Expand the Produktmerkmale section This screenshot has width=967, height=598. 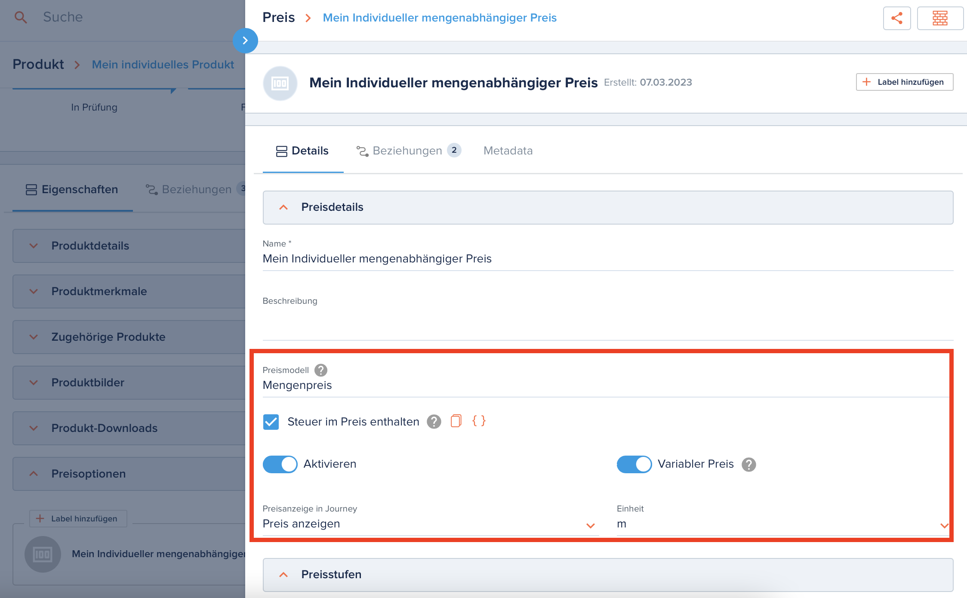click(129, 291)
